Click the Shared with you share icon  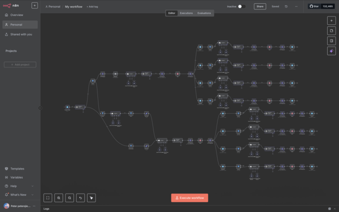(7, 34)
